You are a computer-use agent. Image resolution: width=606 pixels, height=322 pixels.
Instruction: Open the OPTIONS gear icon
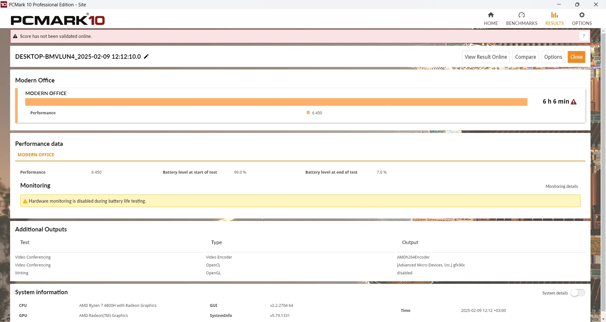(582, 15)
